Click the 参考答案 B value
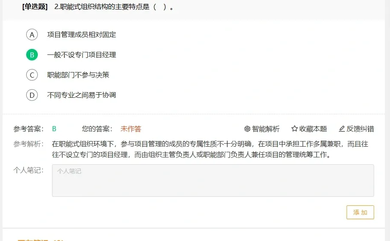 (x=54, y=129)
